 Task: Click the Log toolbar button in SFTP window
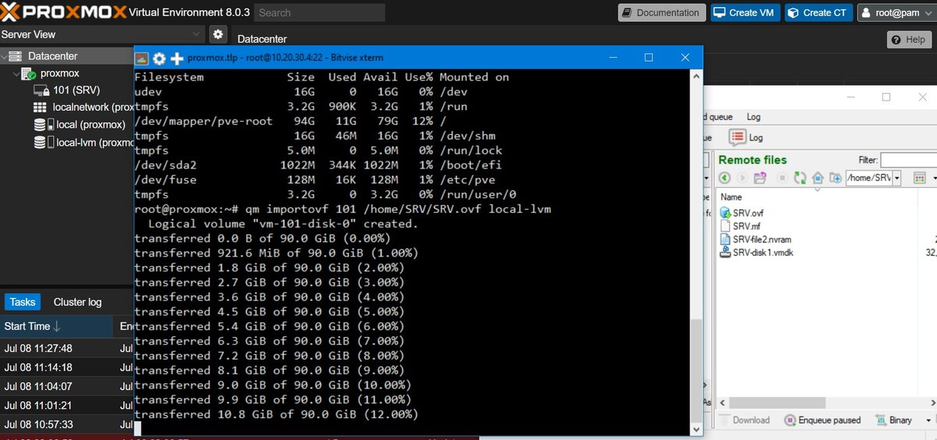746,137
